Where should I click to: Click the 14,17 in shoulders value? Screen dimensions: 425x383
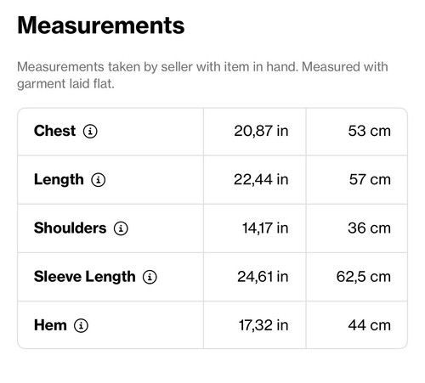(265, 228)
